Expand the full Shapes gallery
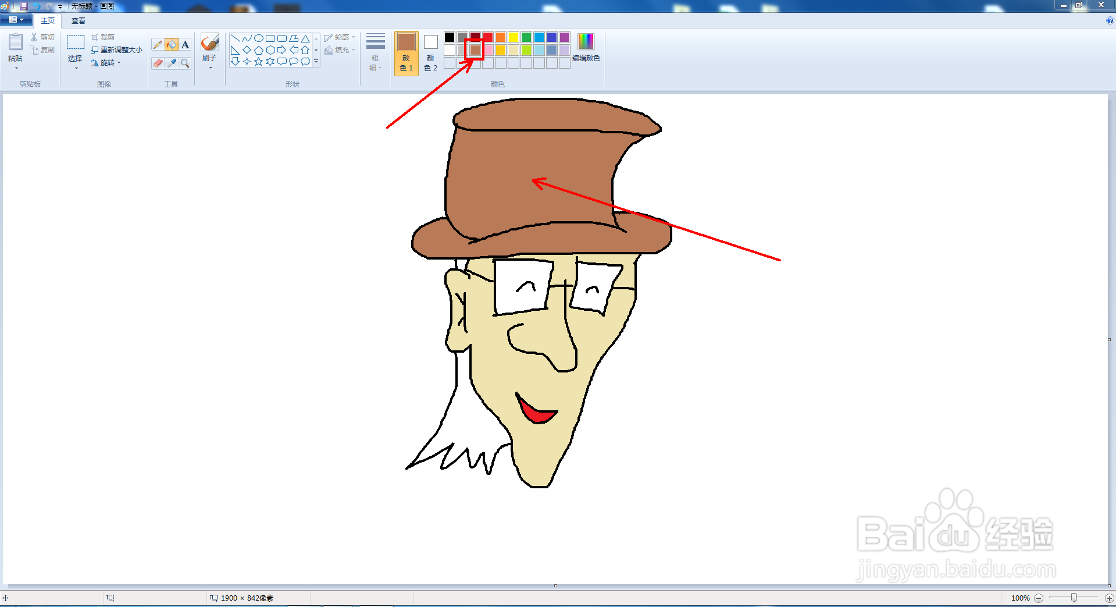This screenshot has width=1116, height=607. coord(316,62)
